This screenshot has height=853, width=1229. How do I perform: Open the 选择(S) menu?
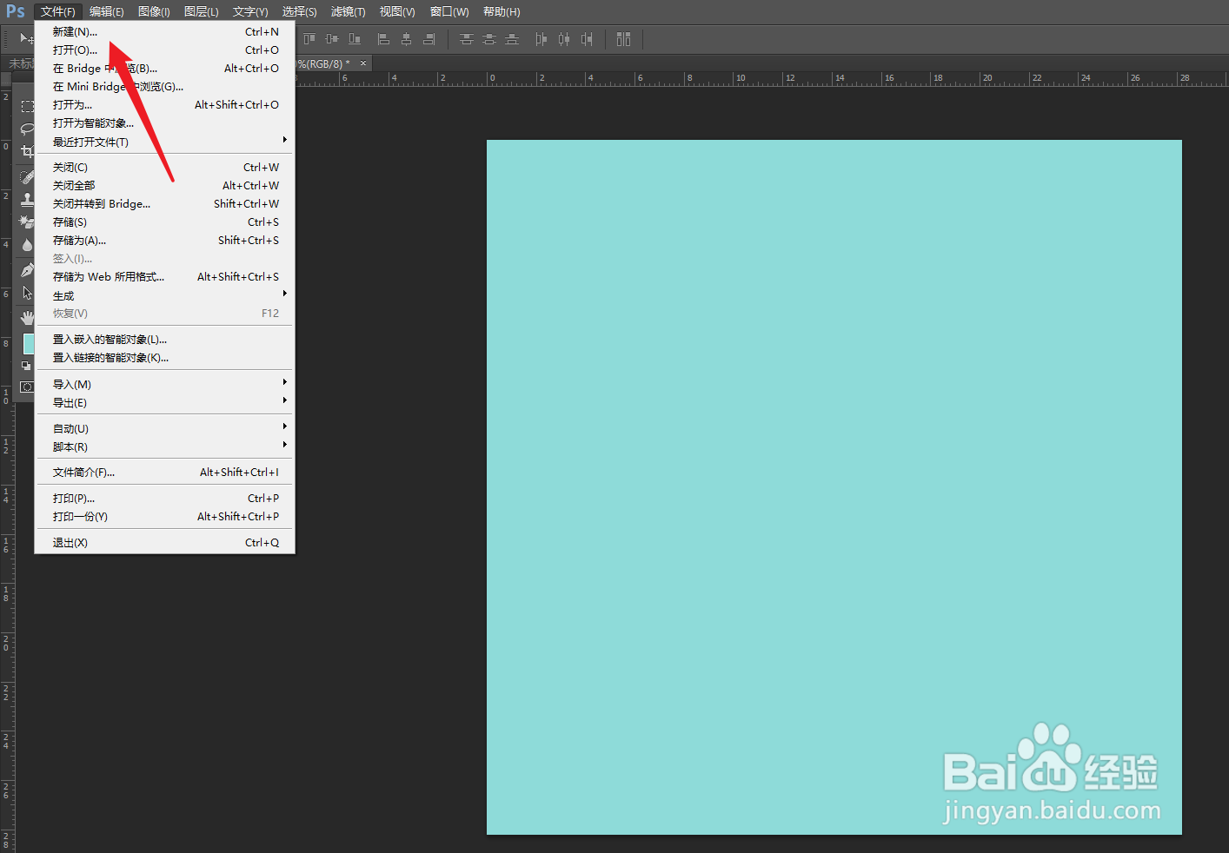pos(299,11)
